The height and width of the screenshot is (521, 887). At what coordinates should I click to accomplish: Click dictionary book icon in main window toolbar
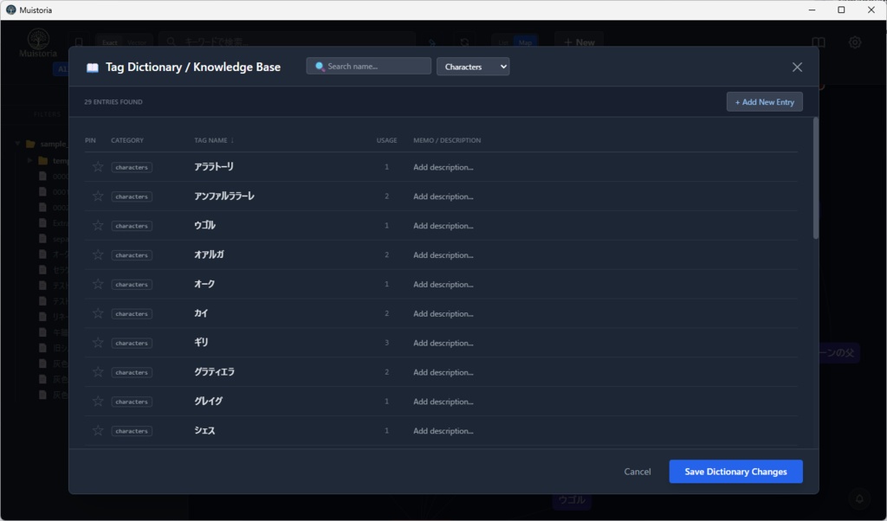pos(819,42)
